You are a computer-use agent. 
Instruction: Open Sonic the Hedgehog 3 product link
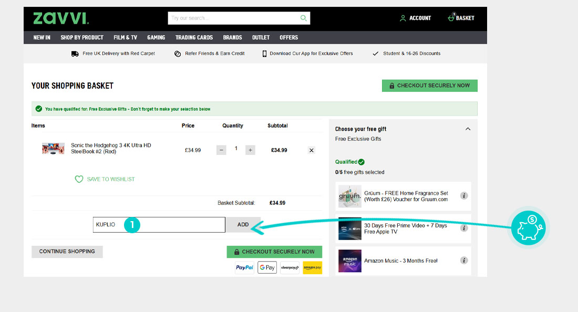click(111, 149)
